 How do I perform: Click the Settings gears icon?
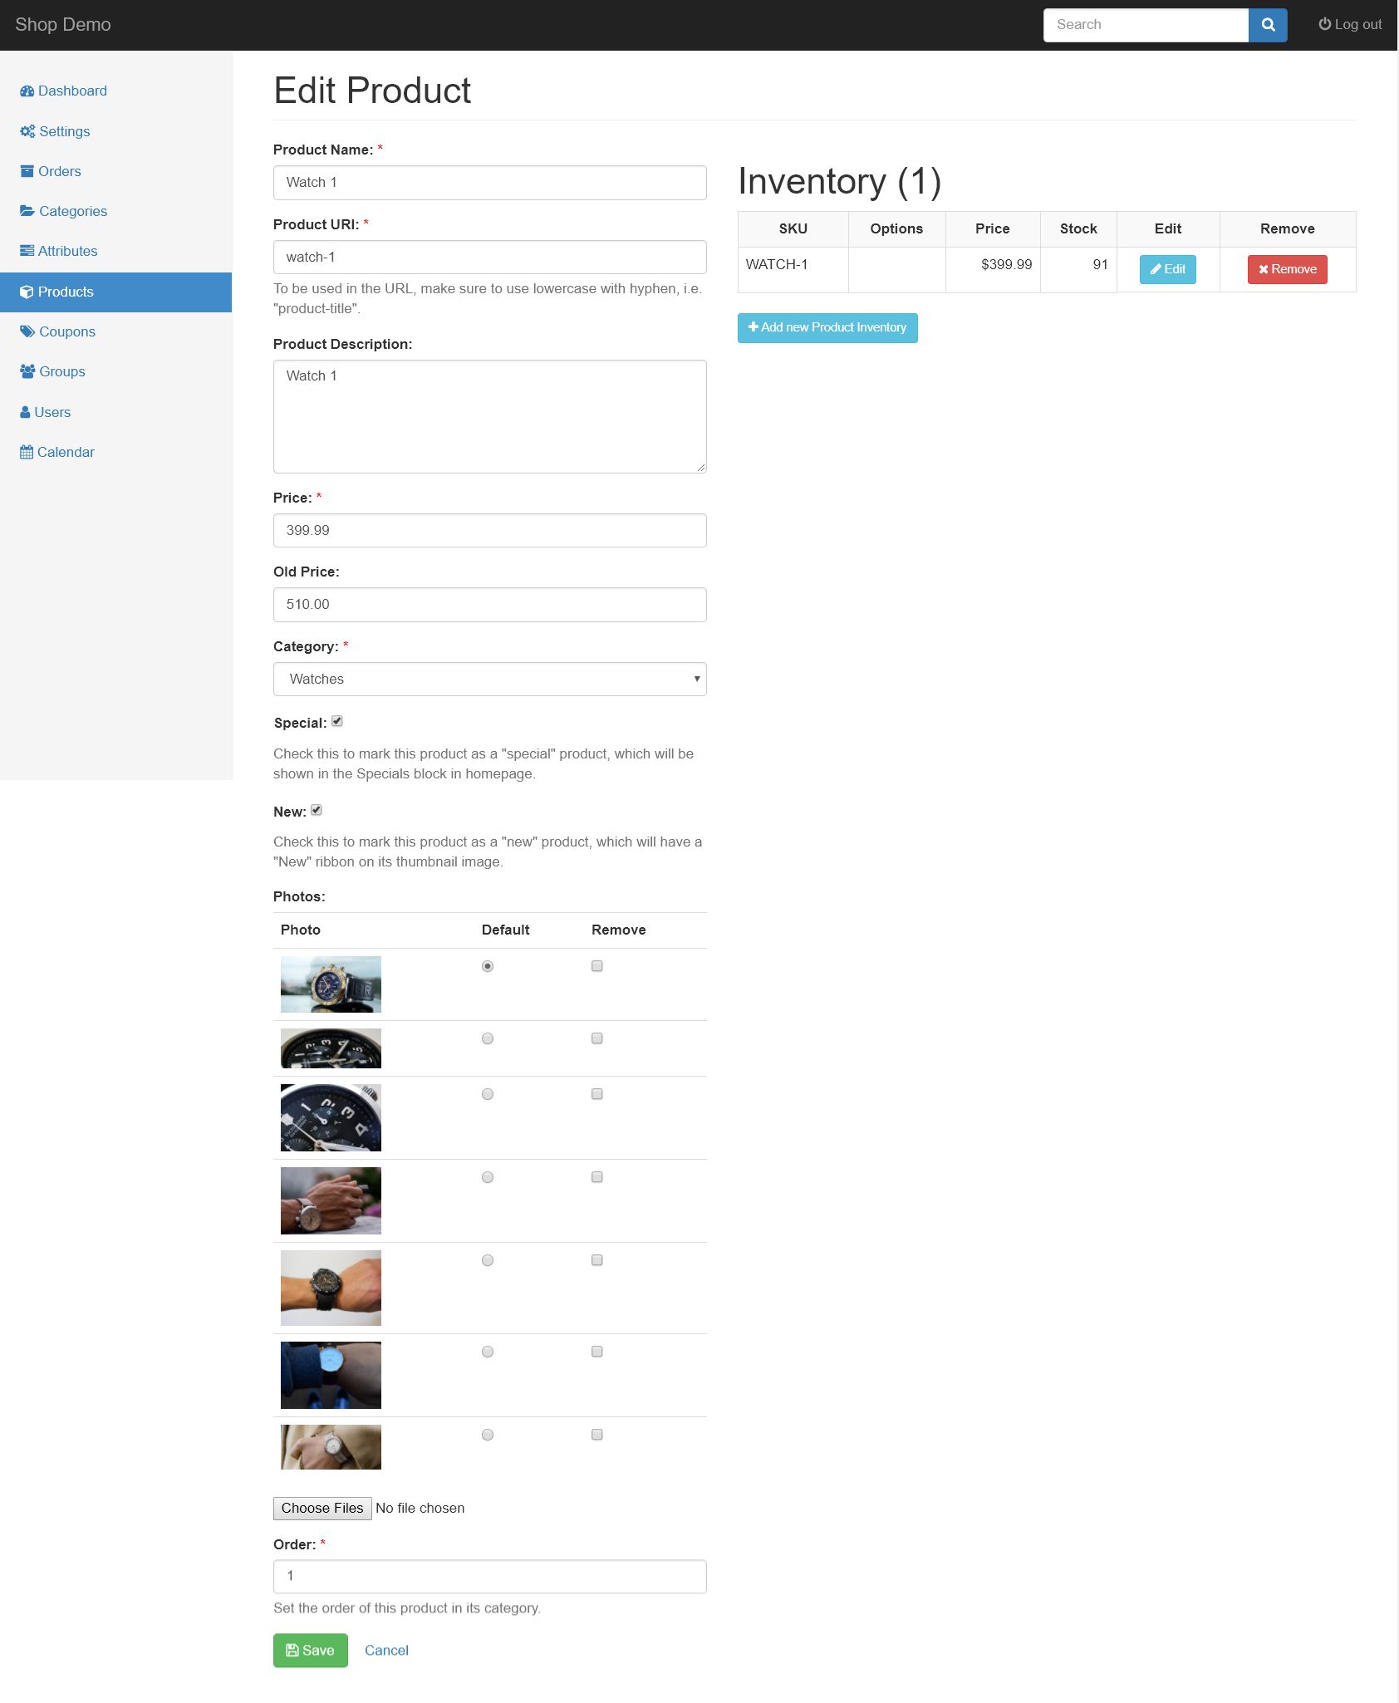27,131
